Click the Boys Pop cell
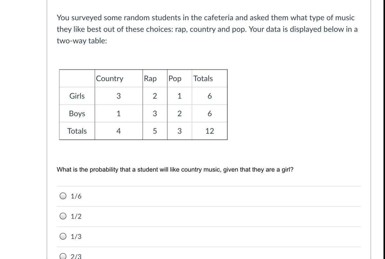 click(x=179, y=113)
